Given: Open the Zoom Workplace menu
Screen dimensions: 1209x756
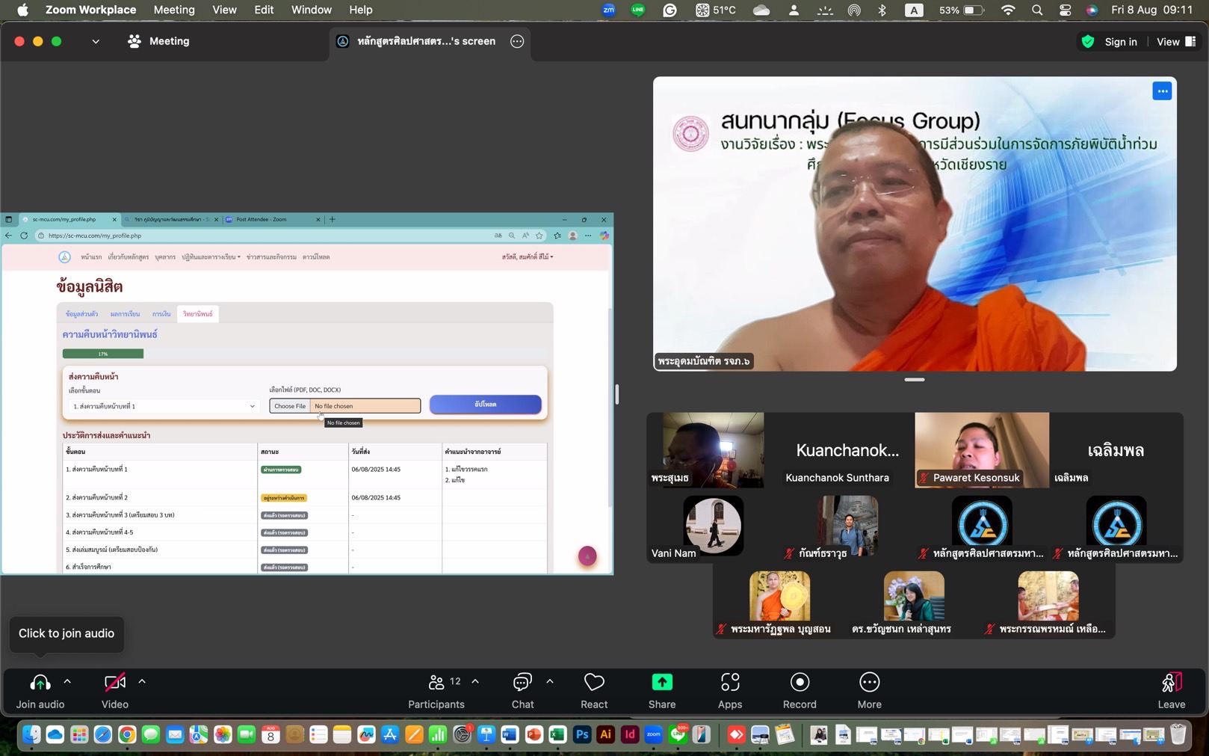Looking at the screenshot, I should point(90,10).
